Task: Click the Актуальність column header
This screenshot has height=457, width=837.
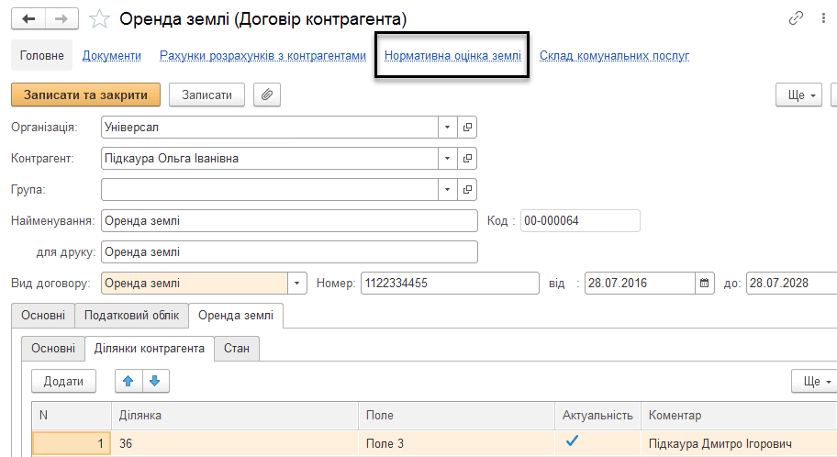Action: 597,416
